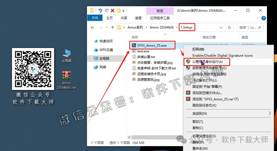Click the undo icon in title bar
The image size is (277, 151).
coord(100,11)
